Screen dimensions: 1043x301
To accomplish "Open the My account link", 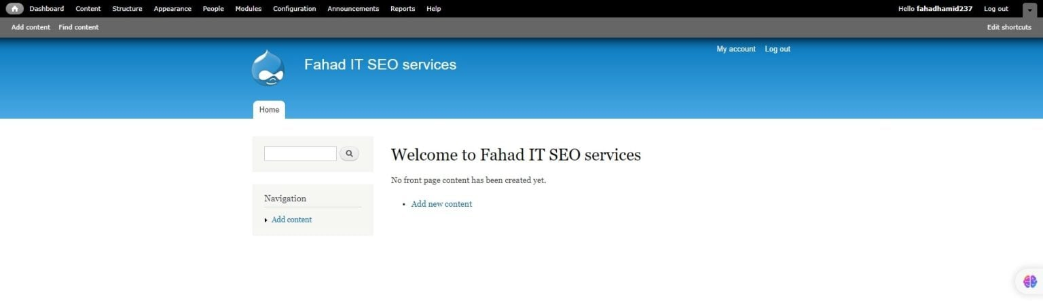I will click(736, 49).
